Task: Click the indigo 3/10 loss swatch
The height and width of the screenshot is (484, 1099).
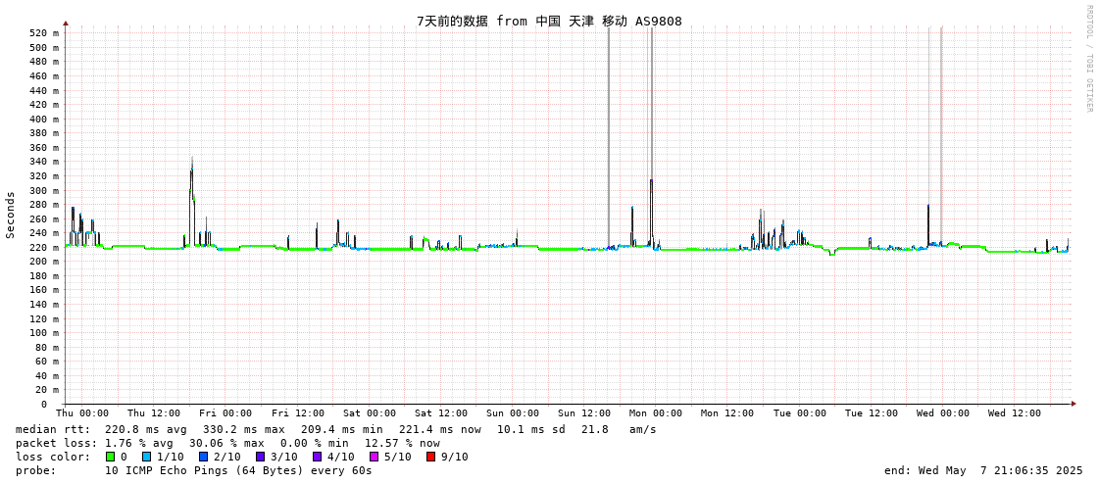Action: 261,457
